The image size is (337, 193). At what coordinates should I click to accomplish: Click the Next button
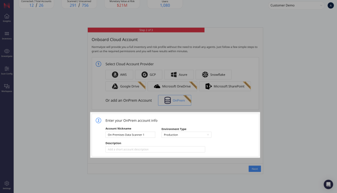click(x=255, y=169)
